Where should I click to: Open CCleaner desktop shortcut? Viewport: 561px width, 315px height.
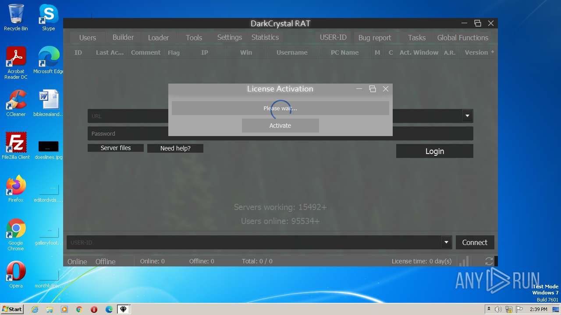[16, 103]
